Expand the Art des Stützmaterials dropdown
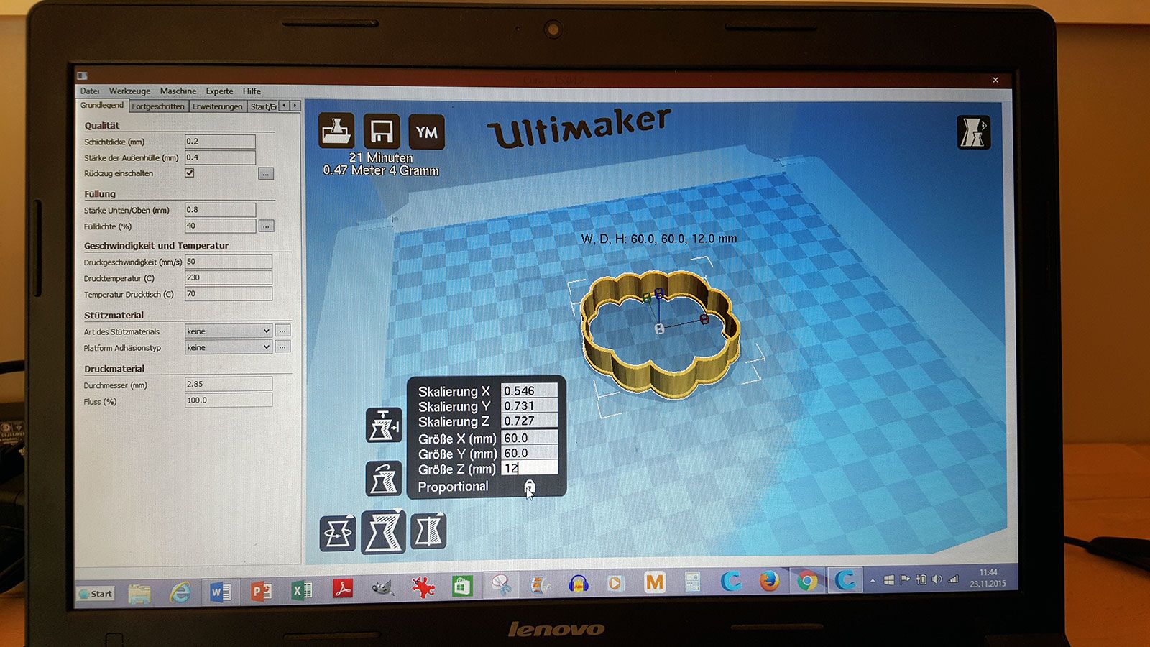This screenshot has width=1150, height=647. pos(229,331)
